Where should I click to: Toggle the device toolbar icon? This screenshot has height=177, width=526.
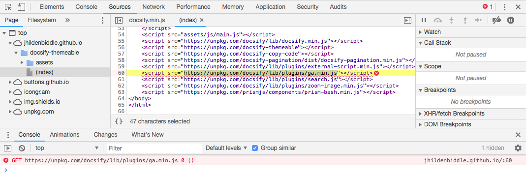pyautogui.click(x=21, y=7)
